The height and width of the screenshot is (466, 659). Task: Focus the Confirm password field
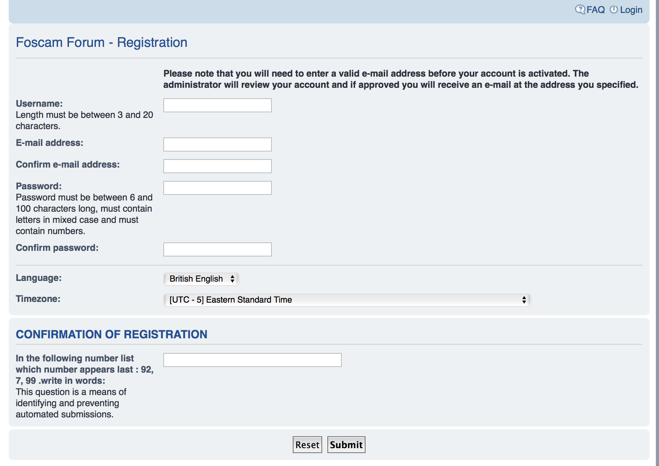click(218, 249)
